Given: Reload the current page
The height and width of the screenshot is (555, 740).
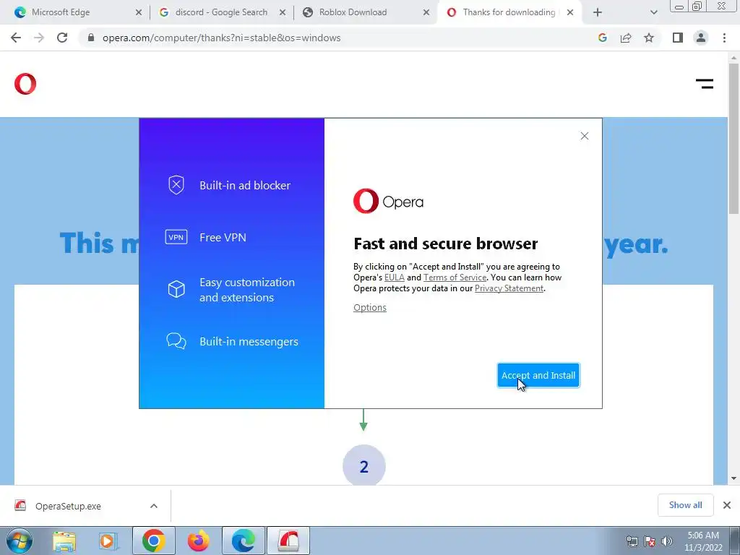Looking at the screenshot, I should click(x=62, y=38).
